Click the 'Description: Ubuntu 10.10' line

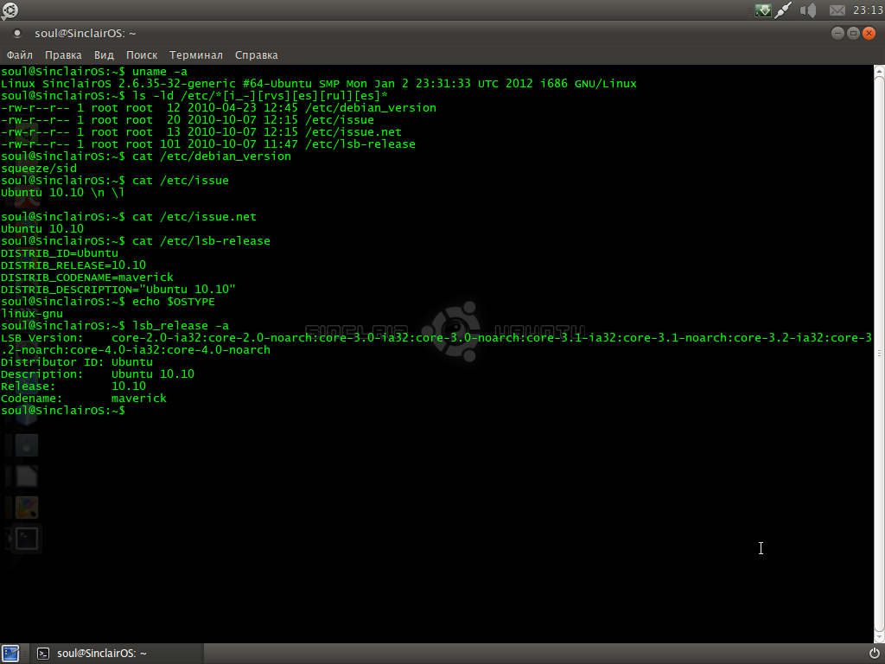98,373
